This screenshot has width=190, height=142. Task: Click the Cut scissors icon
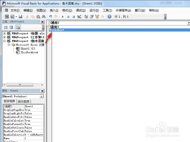pos(27,17)
